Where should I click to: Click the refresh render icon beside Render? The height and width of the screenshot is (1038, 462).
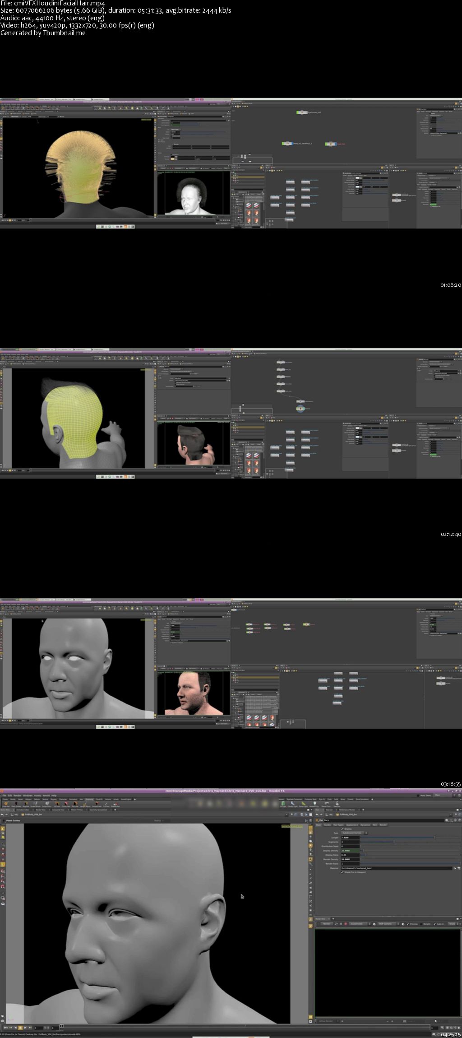point(336,924)
